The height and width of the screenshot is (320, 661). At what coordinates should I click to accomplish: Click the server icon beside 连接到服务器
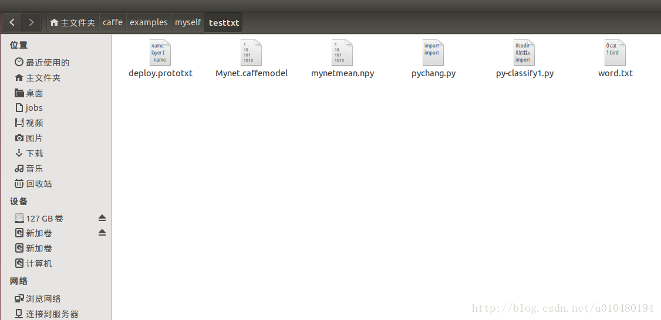pyautogui.click(x=19, y=314)
